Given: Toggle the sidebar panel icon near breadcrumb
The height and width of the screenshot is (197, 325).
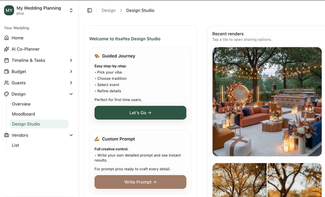Looking at the screenshot, I should tap(89, 10).
